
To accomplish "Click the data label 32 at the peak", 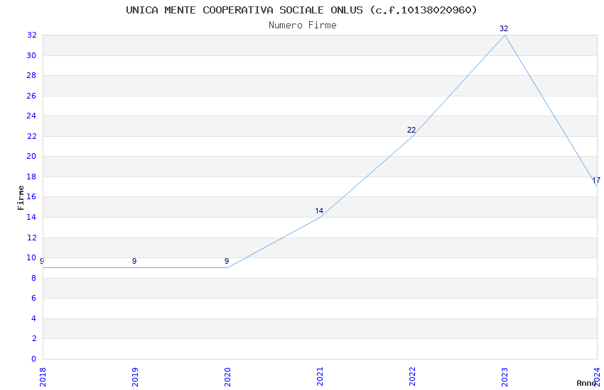I will (504, 29).
